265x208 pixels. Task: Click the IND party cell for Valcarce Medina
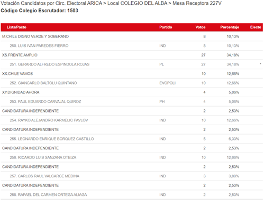point(162,176)
